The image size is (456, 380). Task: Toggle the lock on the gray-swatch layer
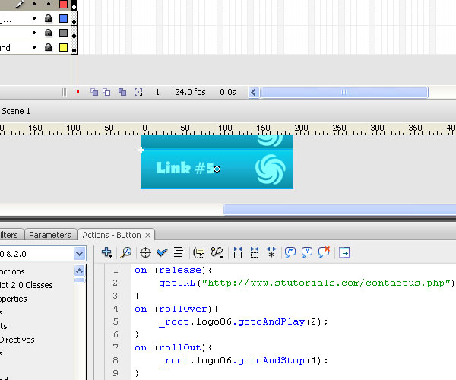(49, 33)
